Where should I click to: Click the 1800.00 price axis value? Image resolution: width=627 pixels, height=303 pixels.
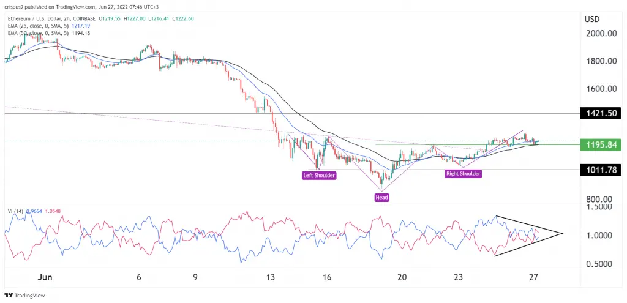click(601, 61)
